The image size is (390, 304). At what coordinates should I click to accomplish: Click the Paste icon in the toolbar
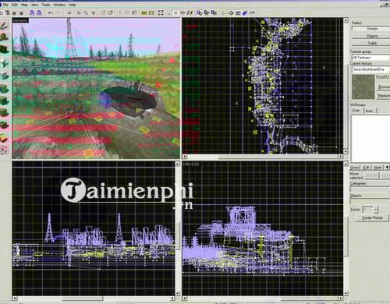[x=134, y=12]
